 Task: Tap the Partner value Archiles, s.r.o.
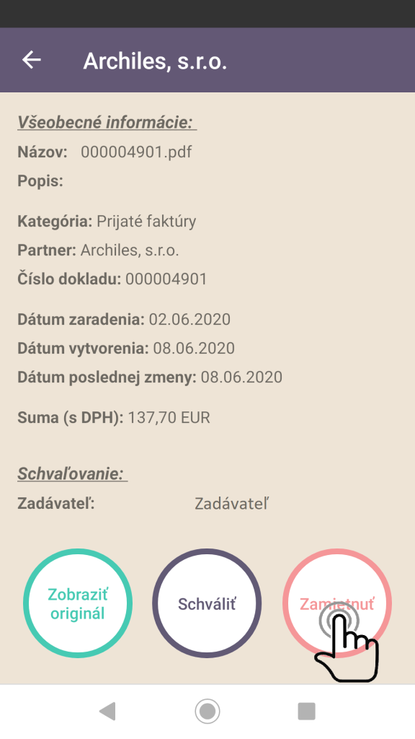point(130,250)
